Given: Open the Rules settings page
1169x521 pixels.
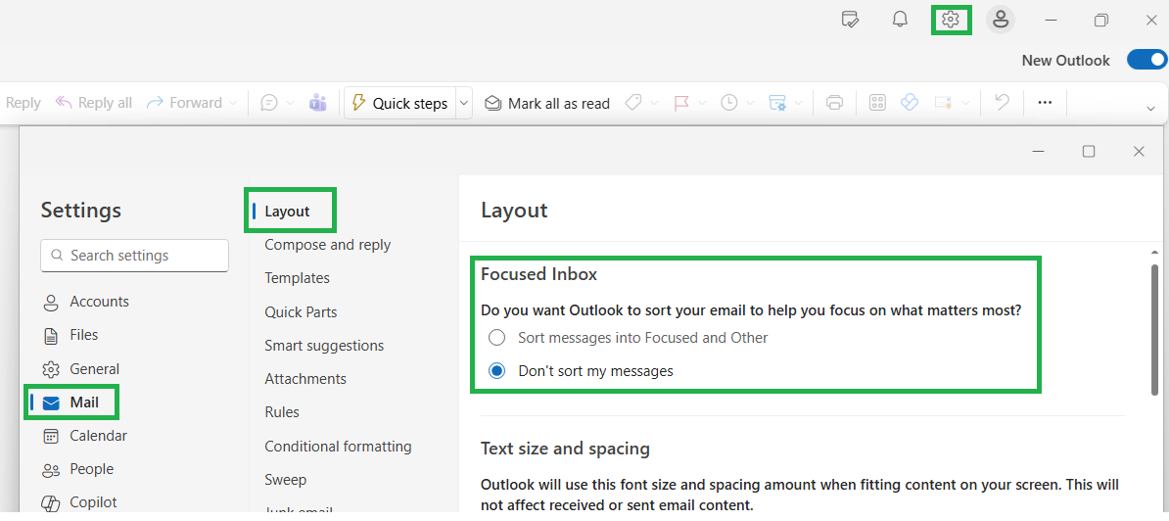Looking at the screenshot, I should click(x=282, y=412).
